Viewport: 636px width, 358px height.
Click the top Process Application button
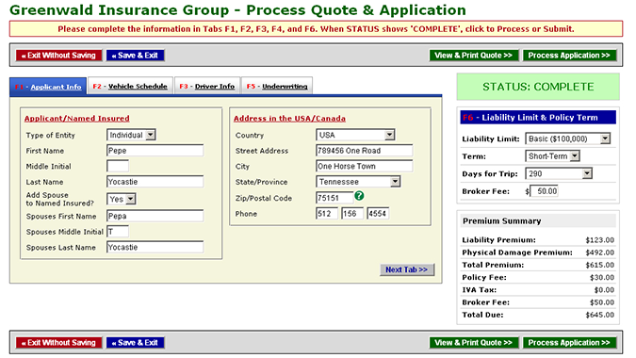point(569,56)
